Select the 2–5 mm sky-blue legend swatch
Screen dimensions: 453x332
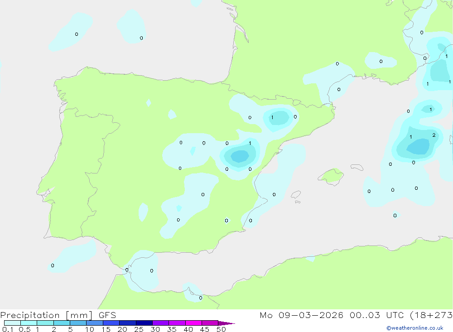[62, 323]
